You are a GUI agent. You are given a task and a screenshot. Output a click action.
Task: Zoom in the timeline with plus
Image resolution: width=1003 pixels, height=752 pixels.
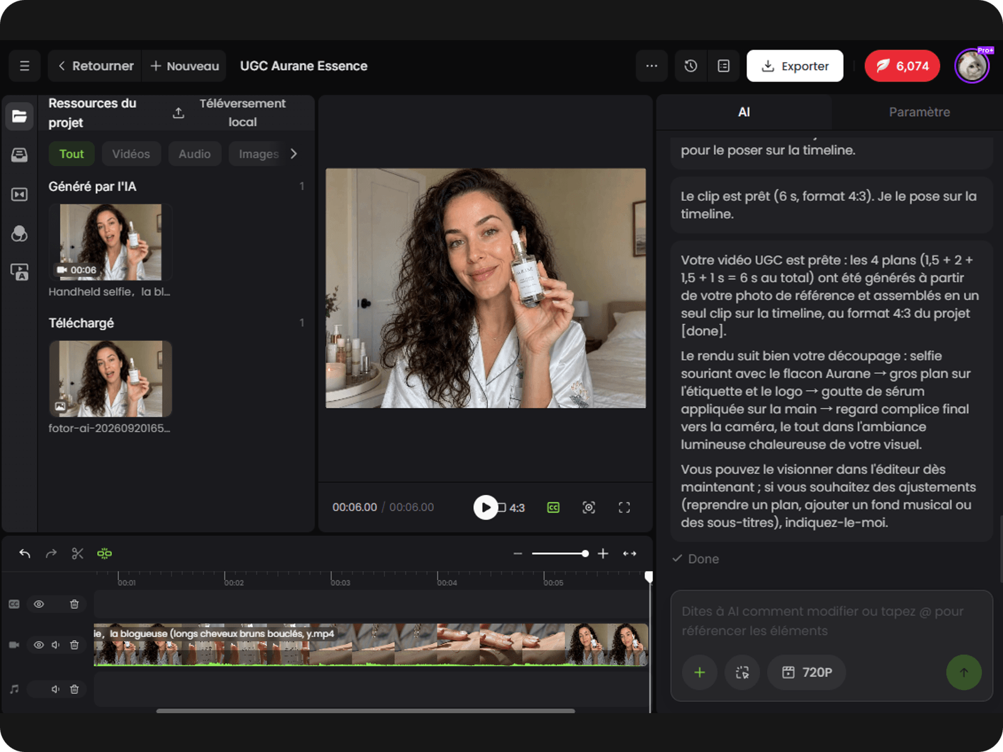pos(603,553)
